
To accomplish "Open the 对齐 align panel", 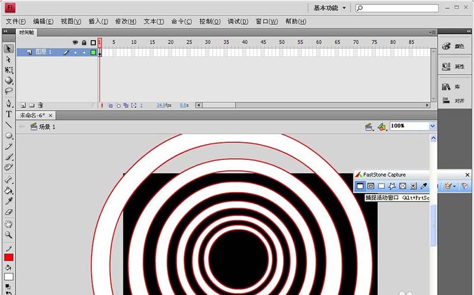I will 454,100.
